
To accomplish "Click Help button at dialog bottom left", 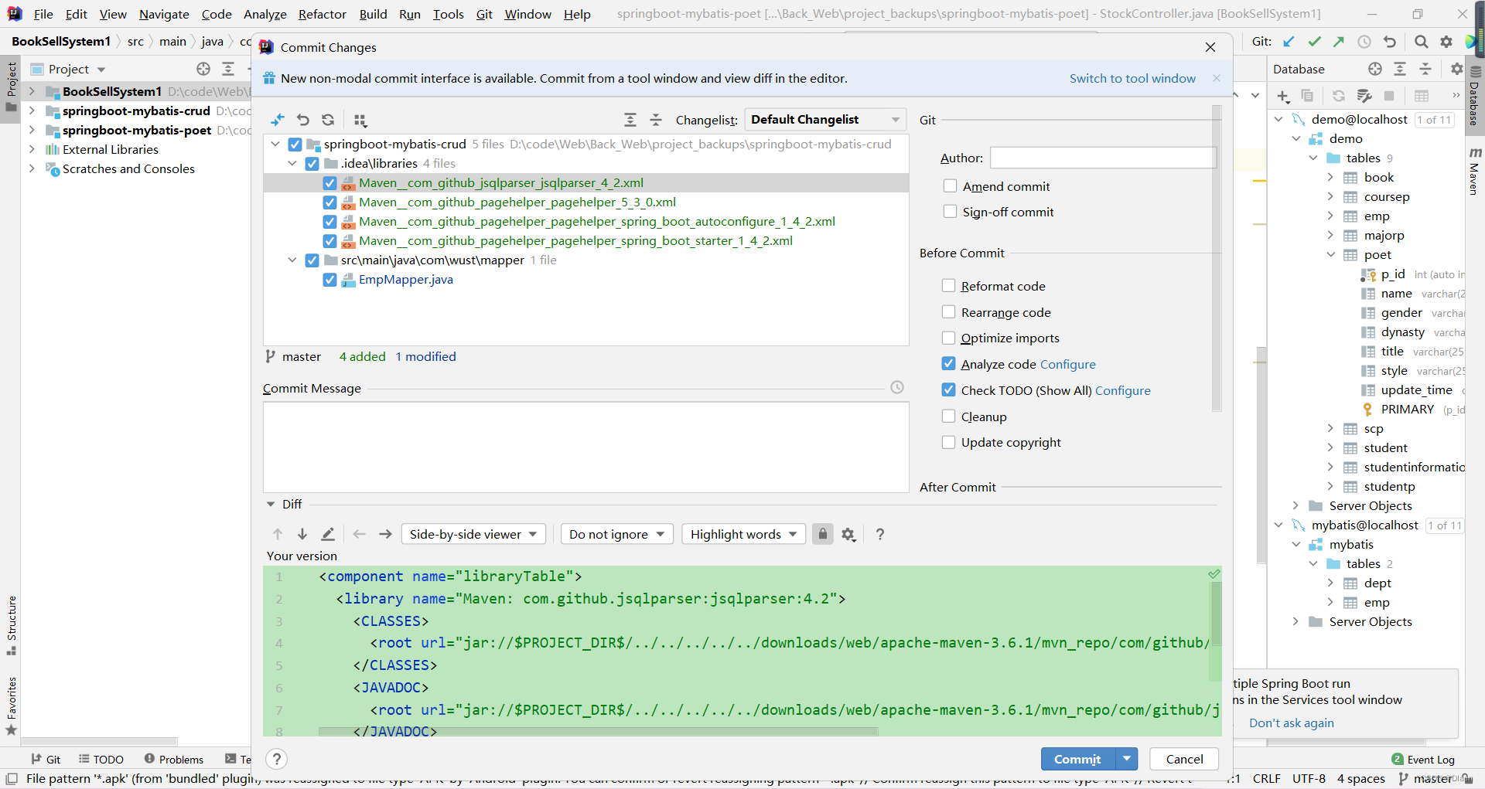I will (277, 759).
